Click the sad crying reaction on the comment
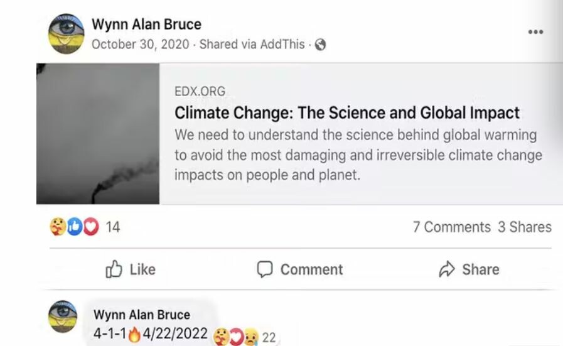563x346 pixels. click(251, 337)
